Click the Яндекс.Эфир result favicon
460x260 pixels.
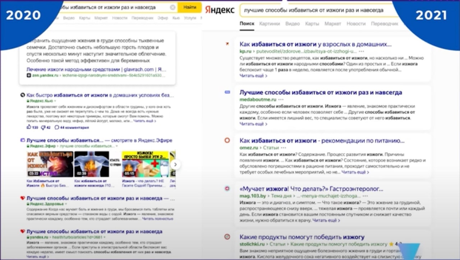23,140
